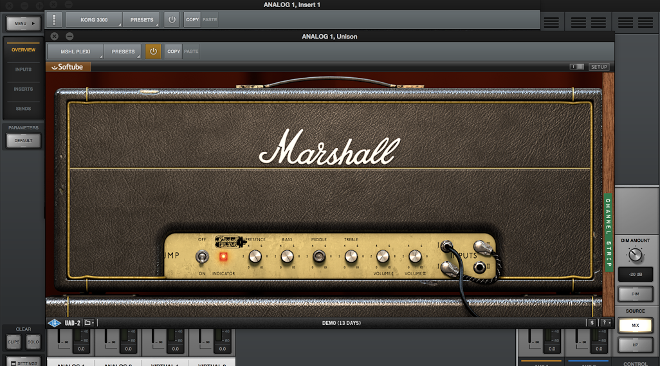This screenshot has width=660, height=366.
Task: Click the upper-right input jack plug
Action: click(x=482, y=246)
